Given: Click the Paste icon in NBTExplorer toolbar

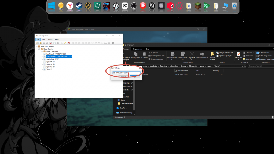Looking at the screenshot, I should [x=58, y=43].
